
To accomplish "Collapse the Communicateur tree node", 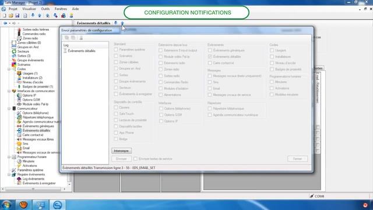I will coord(9,108).
